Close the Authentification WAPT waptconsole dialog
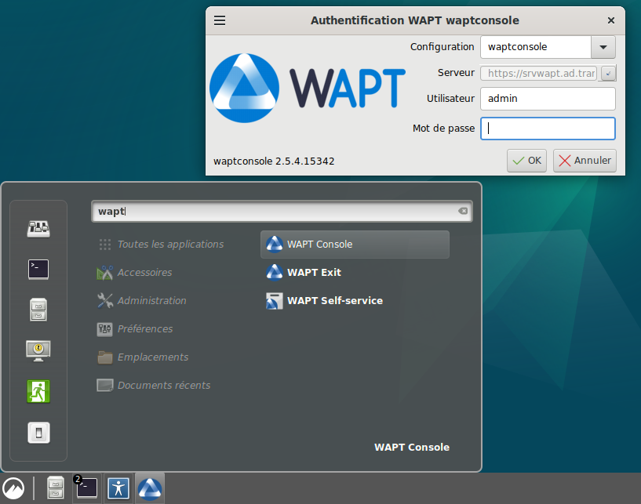The height and width of the screenshot is (504, 641). click(x=610, y=20)
